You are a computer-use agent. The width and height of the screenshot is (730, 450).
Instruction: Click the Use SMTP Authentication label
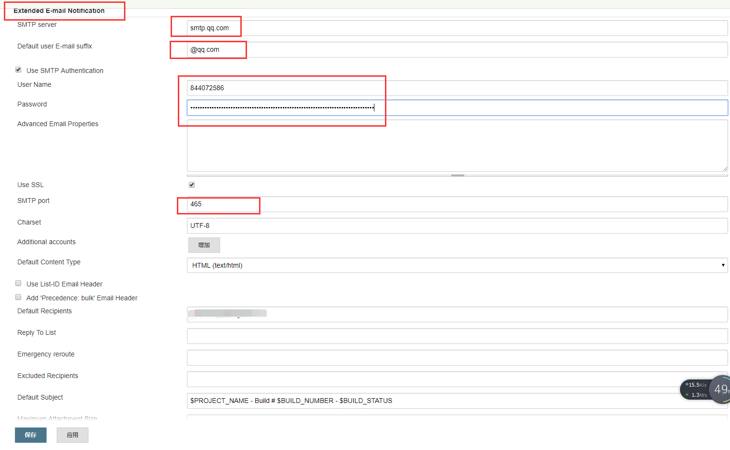[65, 71]
